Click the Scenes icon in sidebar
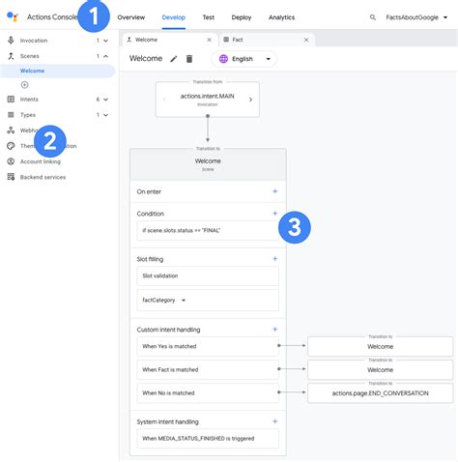 [11, 56]
